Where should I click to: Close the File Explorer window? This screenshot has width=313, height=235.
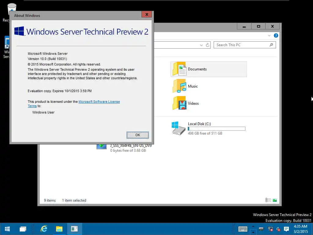272,26
